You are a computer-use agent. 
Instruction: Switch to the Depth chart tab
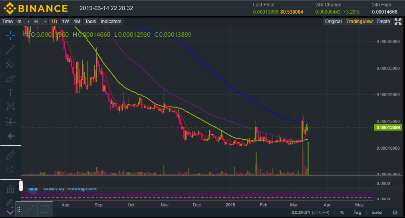coord(383,22)
